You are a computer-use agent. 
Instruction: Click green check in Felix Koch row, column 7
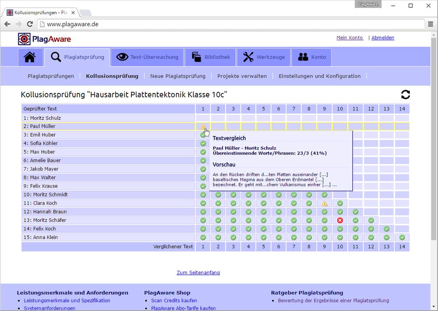293,229
